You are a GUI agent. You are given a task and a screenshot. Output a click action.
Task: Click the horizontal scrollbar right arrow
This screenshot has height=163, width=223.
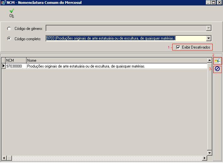pyautogui.click(x=204, y=158)
